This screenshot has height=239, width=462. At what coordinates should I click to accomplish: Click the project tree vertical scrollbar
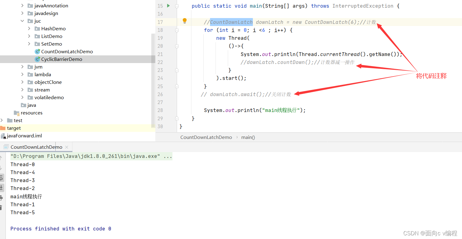(x=153, y=80)
